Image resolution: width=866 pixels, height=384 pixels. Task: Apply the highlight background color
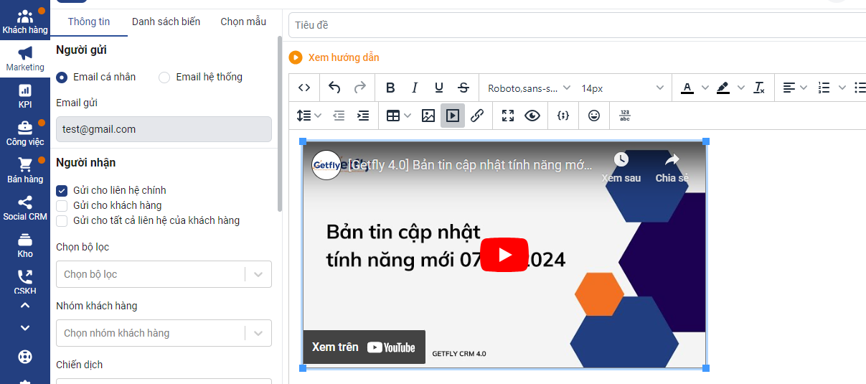(x=723, y=88)
